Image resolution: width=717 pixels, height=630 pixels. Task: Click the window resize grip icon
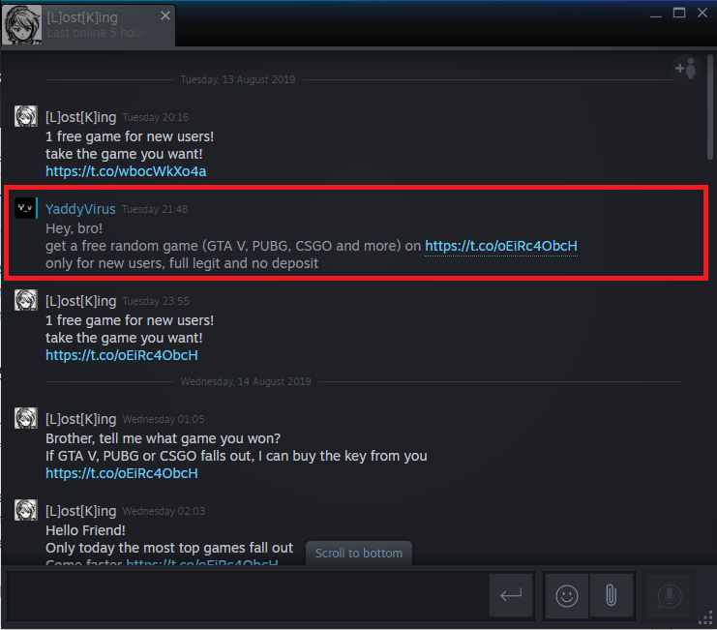707,618
